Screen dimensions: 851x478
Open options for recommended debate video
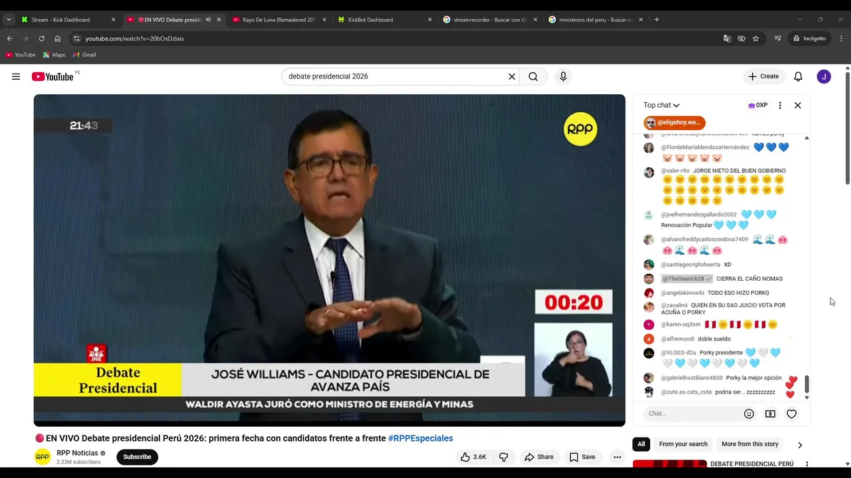[x=807, y=464]
